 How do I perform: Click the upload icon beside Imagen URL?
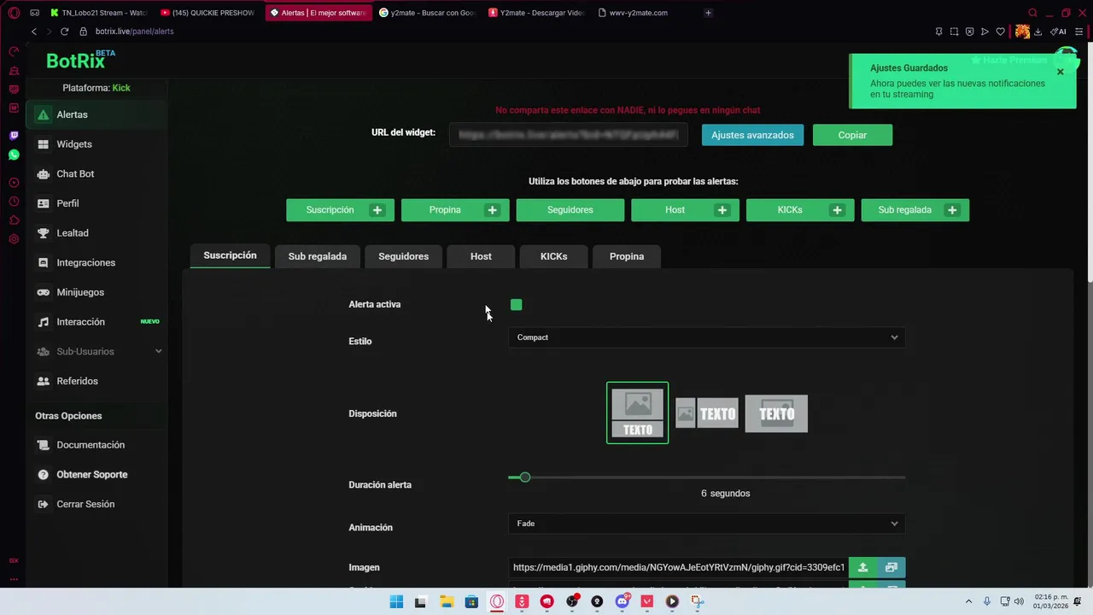click(862, 567)
